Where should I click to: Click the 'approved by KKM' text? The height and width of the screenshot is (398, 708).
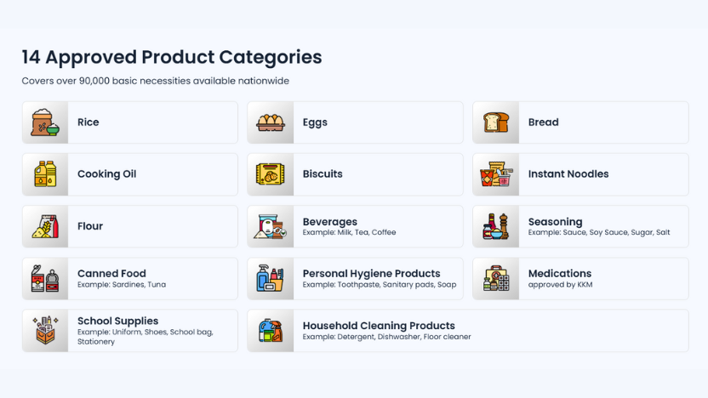pos(560,285)
